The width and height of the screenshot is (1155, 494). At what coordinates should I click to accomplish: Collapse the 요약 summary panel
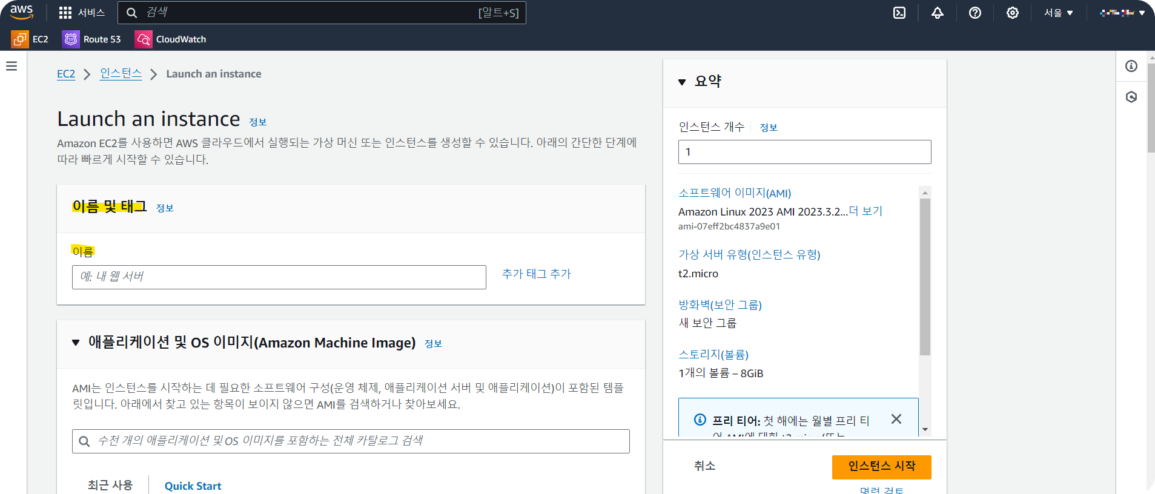[x=682, y=82]
